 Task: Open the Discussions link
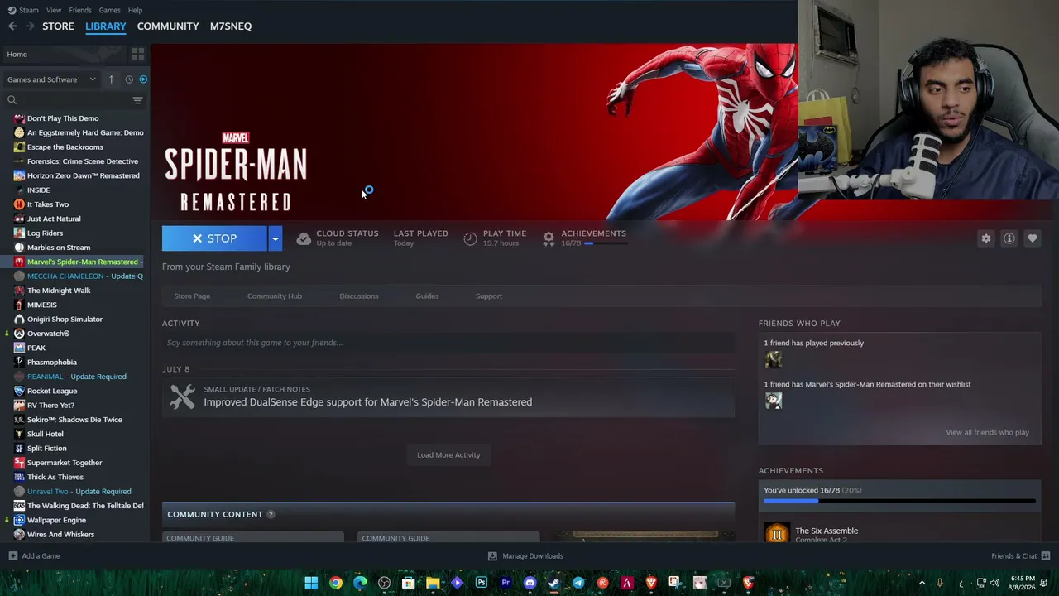(359, 296)
